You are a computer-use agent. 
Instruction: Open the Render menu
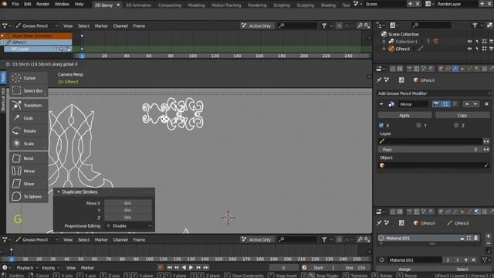(42, 5)
